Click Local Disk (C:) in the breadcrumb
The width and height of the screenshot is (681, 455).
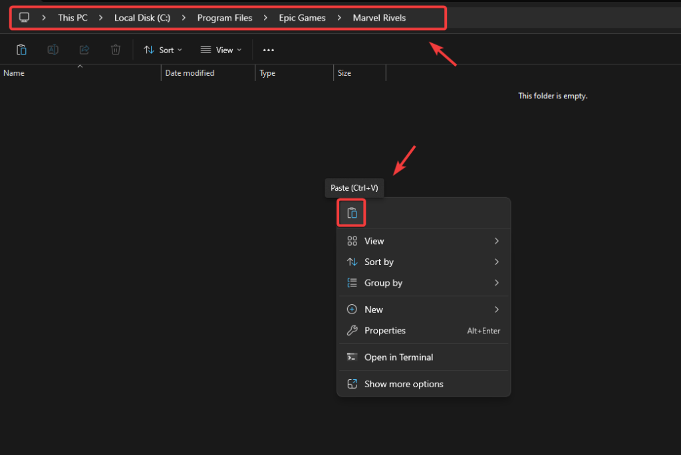[x=142, y=18]
